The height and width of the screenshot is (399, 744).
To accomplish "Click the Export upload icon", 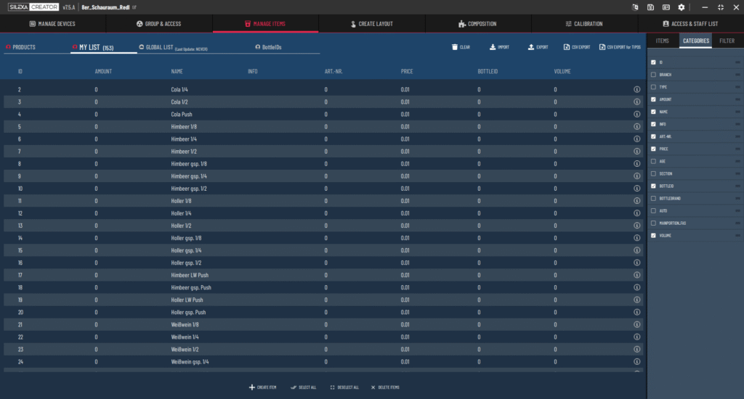I will click(530, 47).
